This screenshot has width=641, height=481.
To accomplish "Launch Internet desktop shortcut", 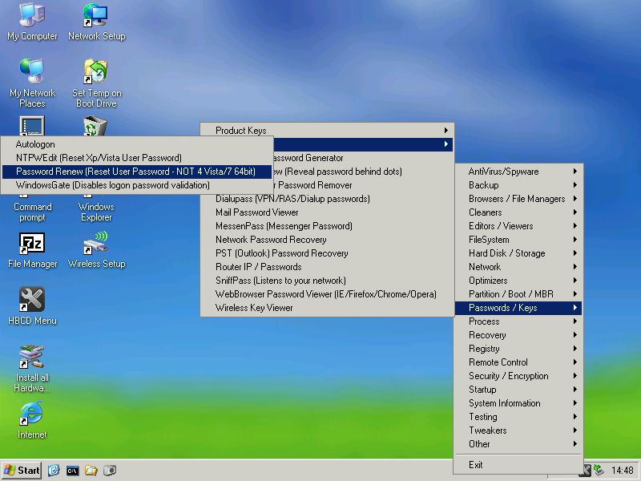I will (32, 415).
